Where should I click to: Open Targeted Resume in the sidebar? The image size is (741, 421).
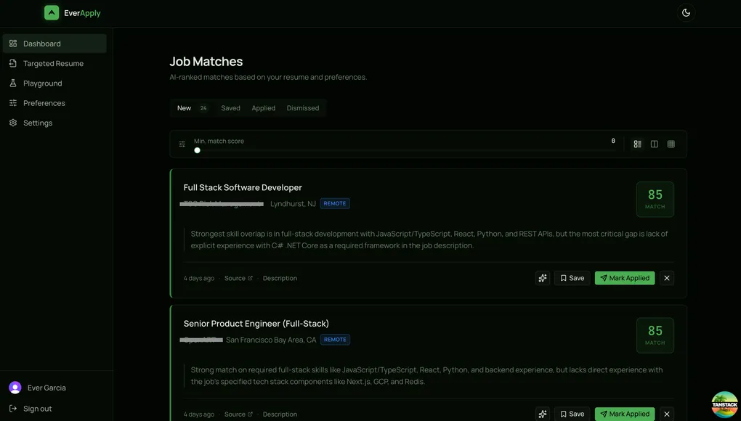(53, 64)
